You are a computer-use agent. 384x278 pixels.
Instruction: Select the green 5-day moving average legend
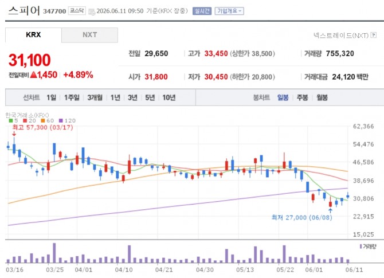pos(14,120)
